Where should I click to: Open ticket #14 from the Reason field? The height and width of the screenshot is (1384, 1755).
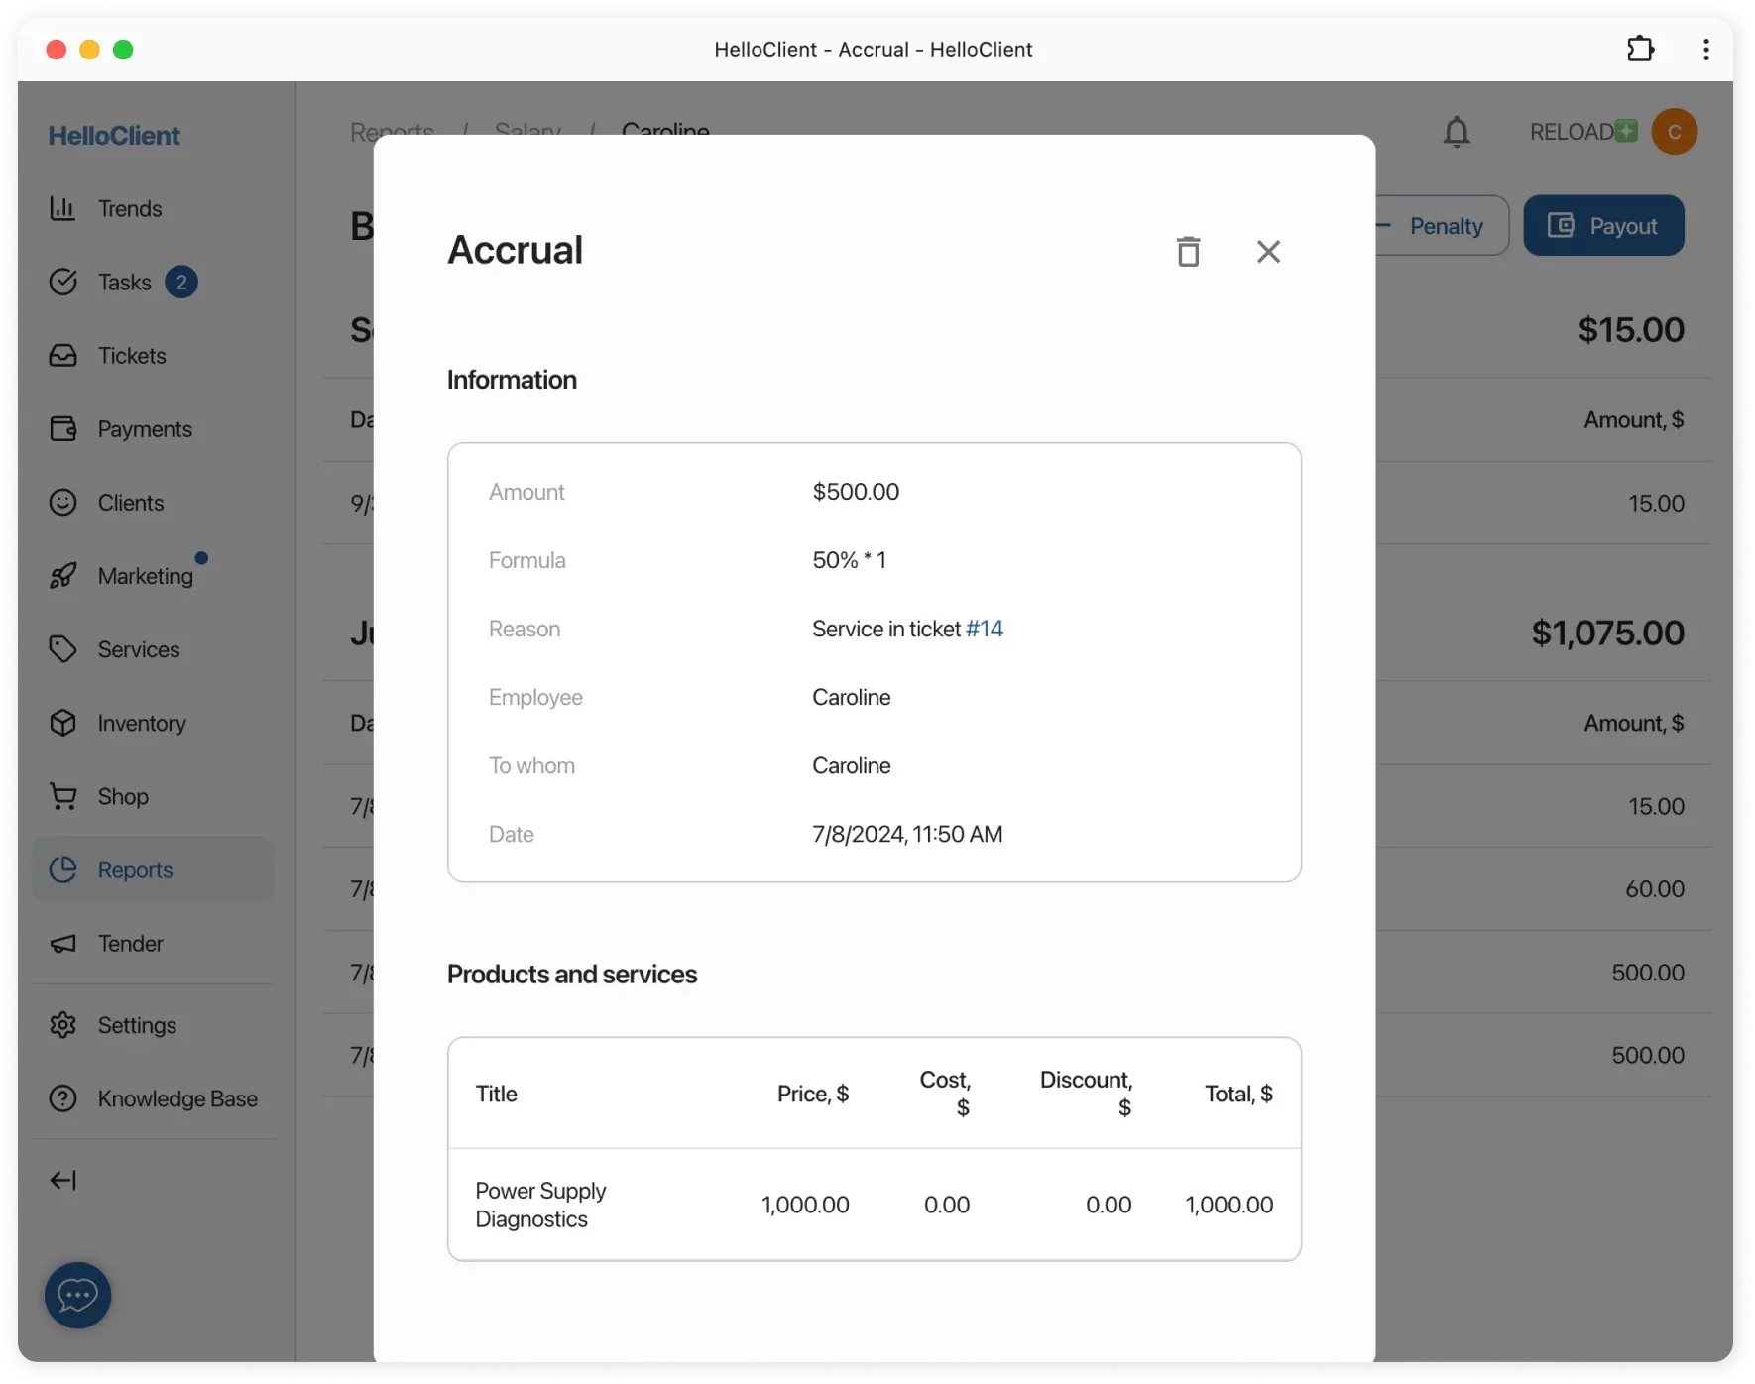986,629
